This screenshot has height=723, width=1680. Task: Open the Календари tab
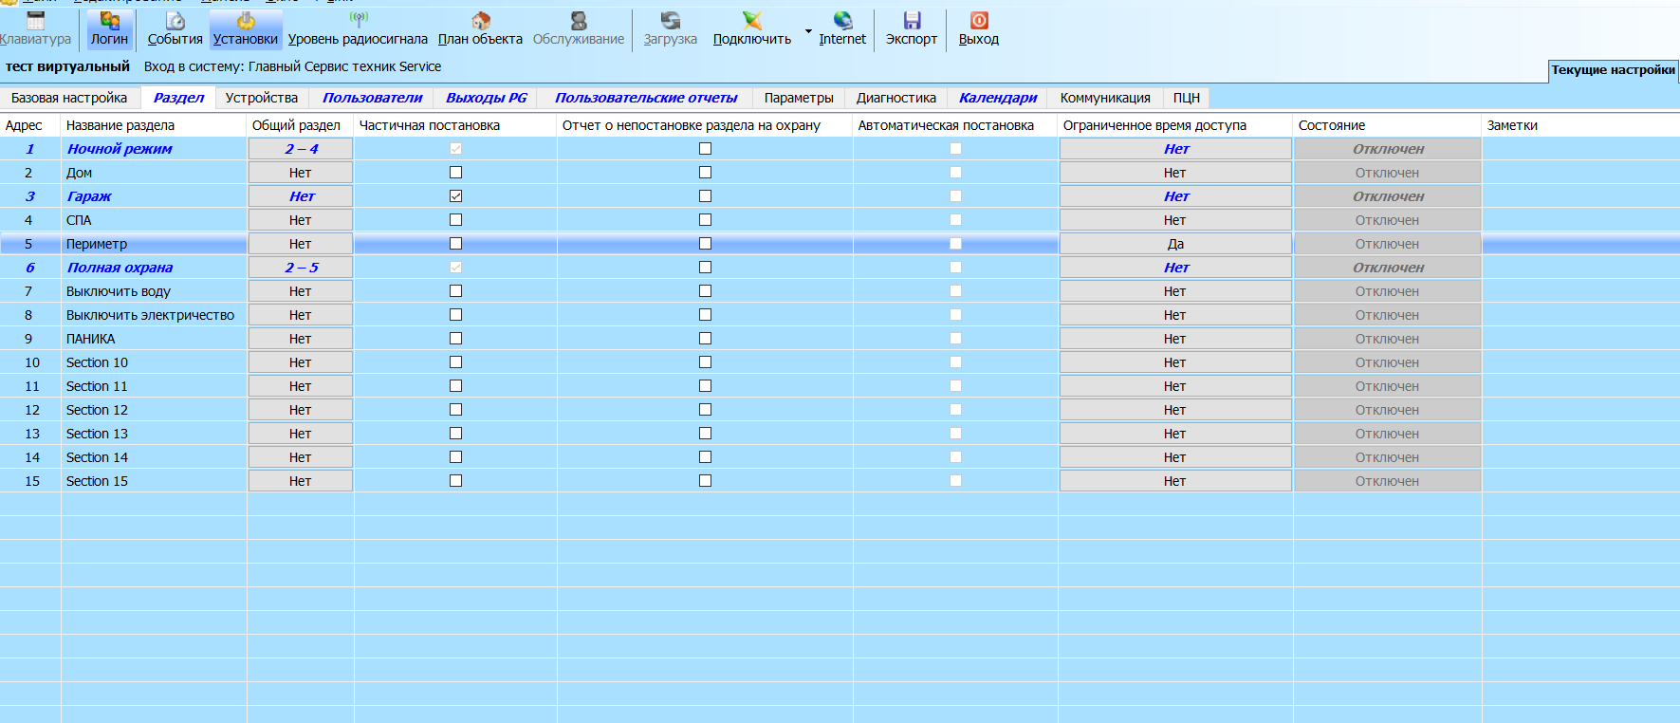(998, 98)
